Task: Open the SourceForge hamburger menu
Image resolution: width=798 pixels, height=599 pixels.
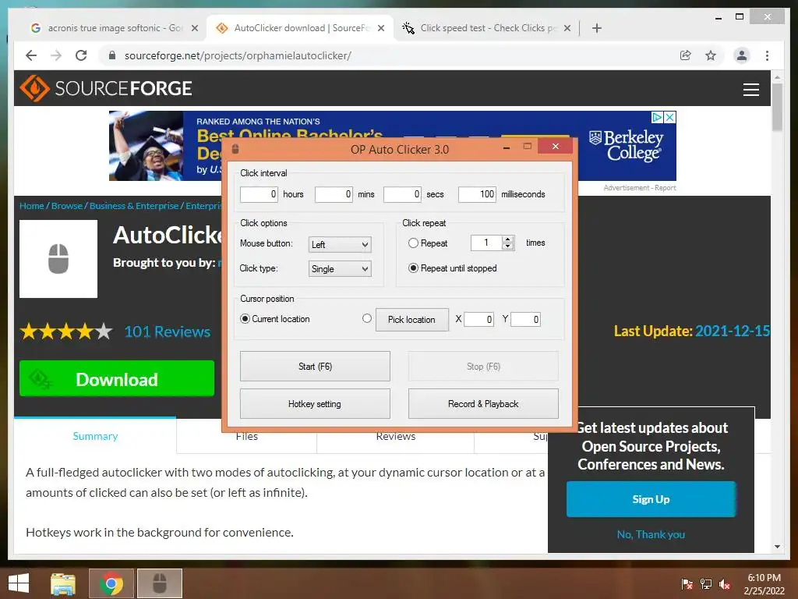Action: pos(750,90)
